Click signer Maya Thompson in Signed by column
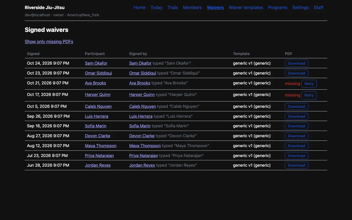 (x=145, y=146)
